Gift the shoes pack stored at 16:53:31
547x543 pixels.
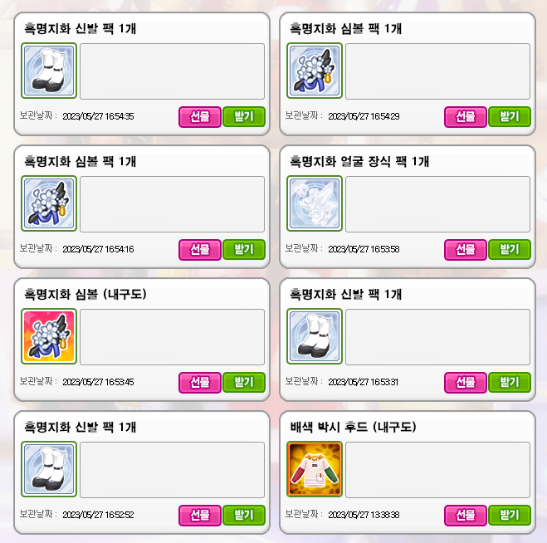[466, 383]
